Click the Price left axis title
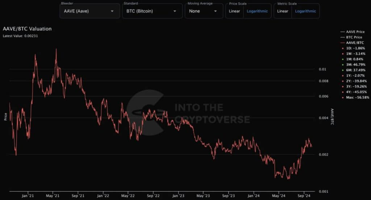Image resolution: width=371 pixels, height=200 pixels. (5, 117)
